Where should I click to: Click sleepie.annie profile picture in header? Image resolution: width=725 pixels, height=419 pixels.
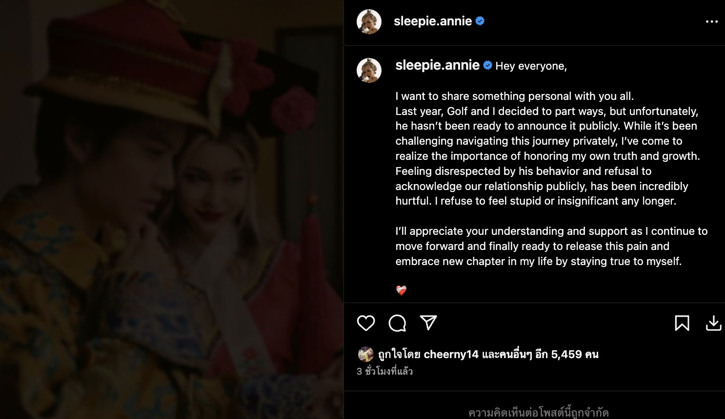369,21
